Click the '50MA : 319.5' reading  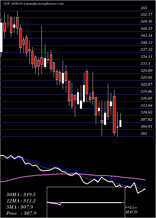point(21,195)
